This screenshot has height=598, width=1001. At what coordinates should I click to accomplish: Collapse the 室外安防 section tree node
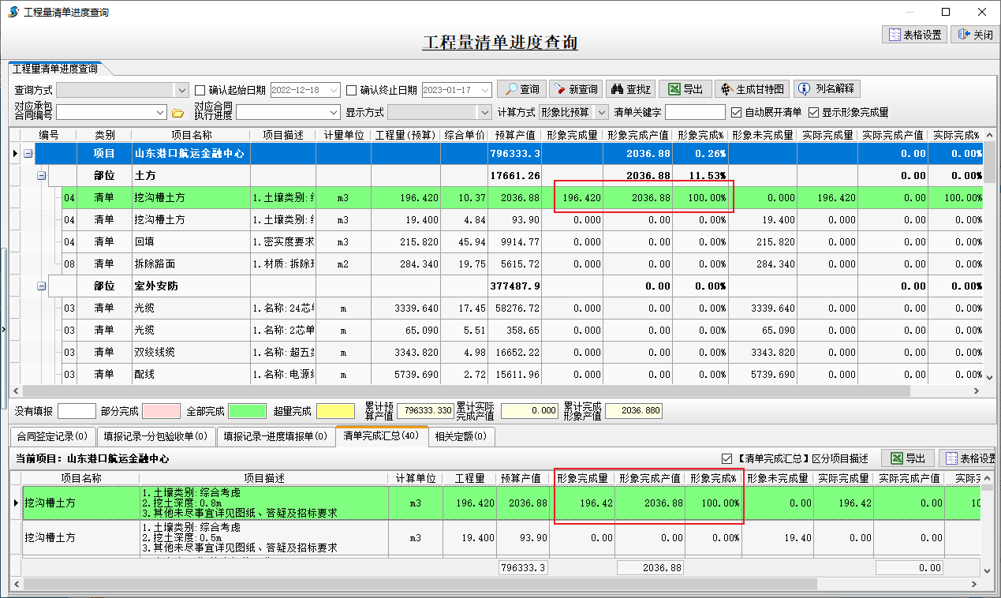42,286
